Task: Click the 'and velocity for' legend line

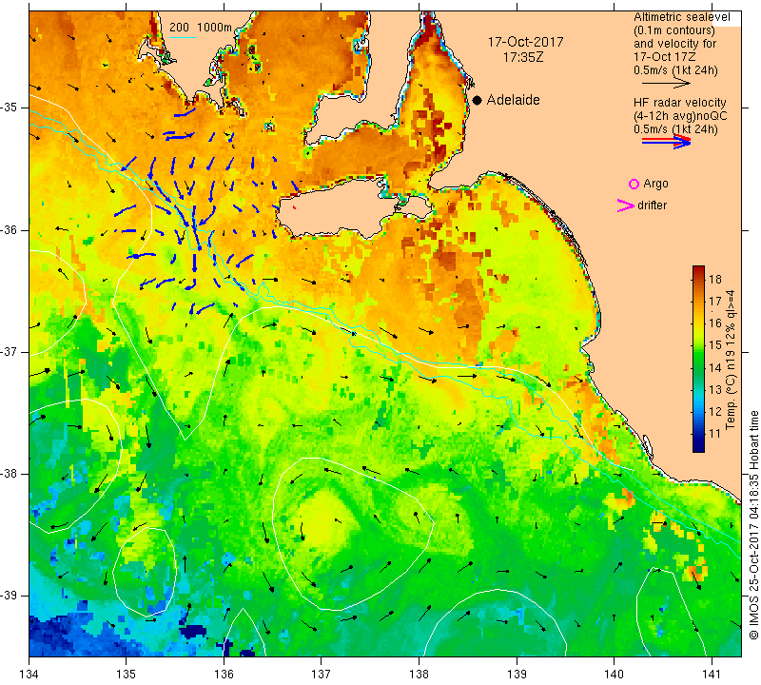Action: click(x=674, y=43)
